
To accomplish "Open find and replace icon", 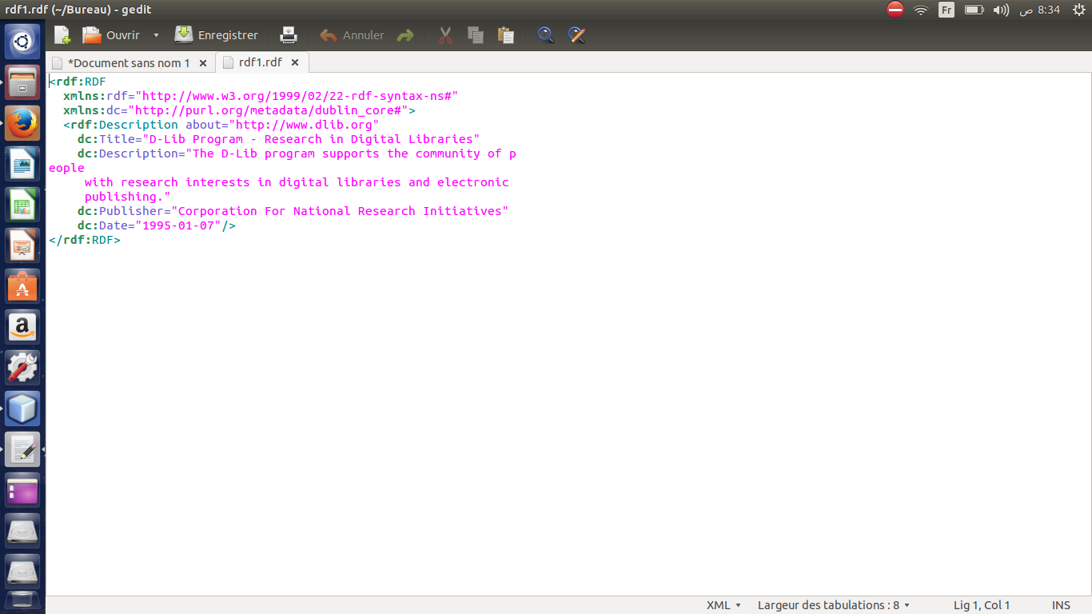I will click(x=576, y=35).
